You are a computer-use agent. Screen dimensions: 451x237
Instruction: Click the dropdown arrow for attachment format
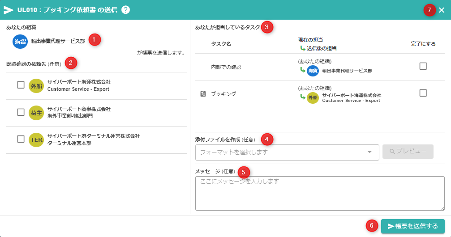point(369,152)
